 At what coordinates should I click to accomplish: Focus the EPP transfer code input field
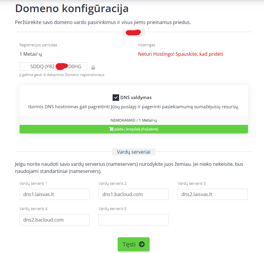click(x=53, y=66)
